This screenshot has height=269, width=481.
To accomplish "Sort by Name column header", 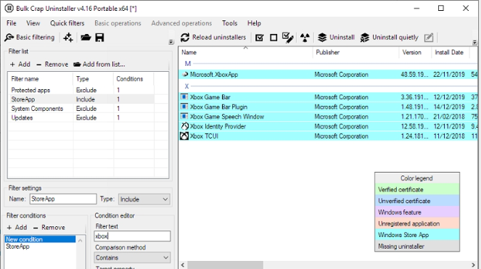I will [246, 52].
